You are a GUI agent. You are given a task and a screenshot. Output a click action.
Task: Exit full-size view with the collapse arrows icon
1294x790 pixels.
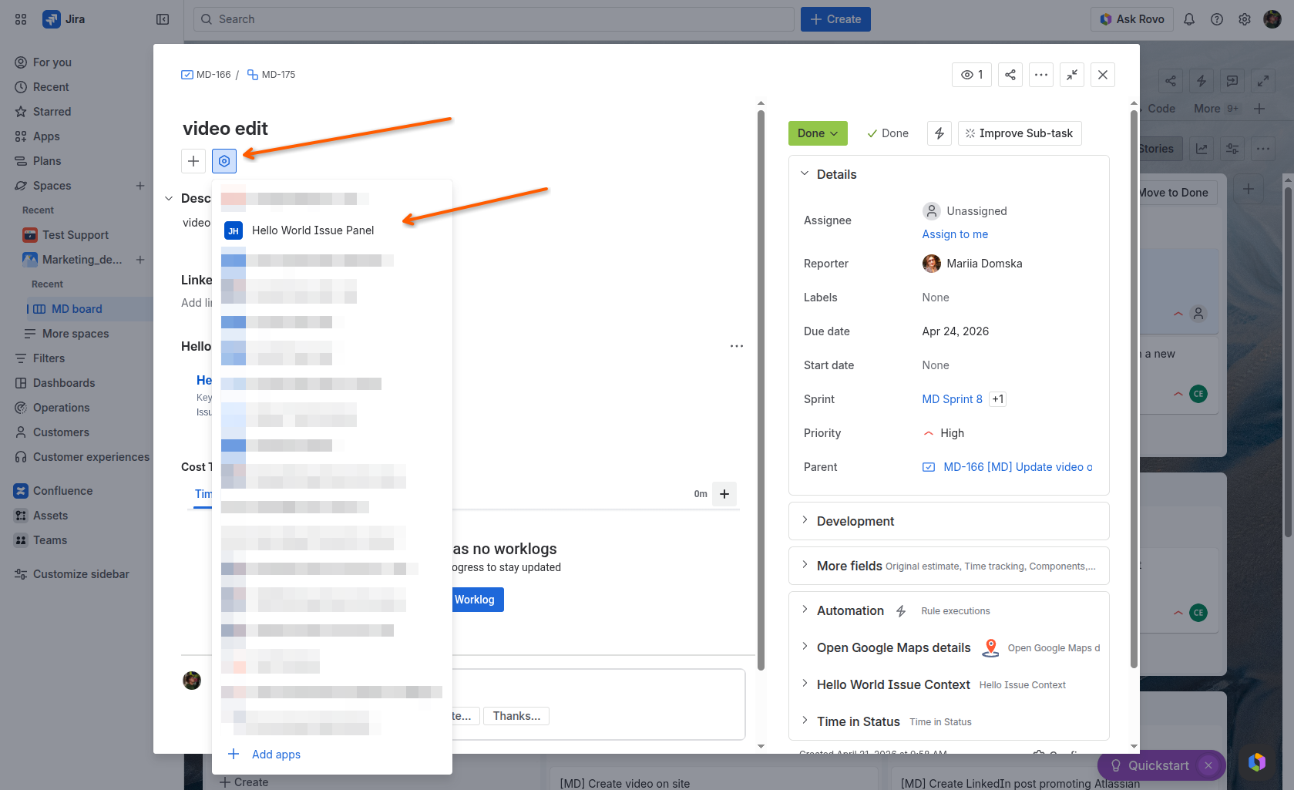tap(1072, 75)
